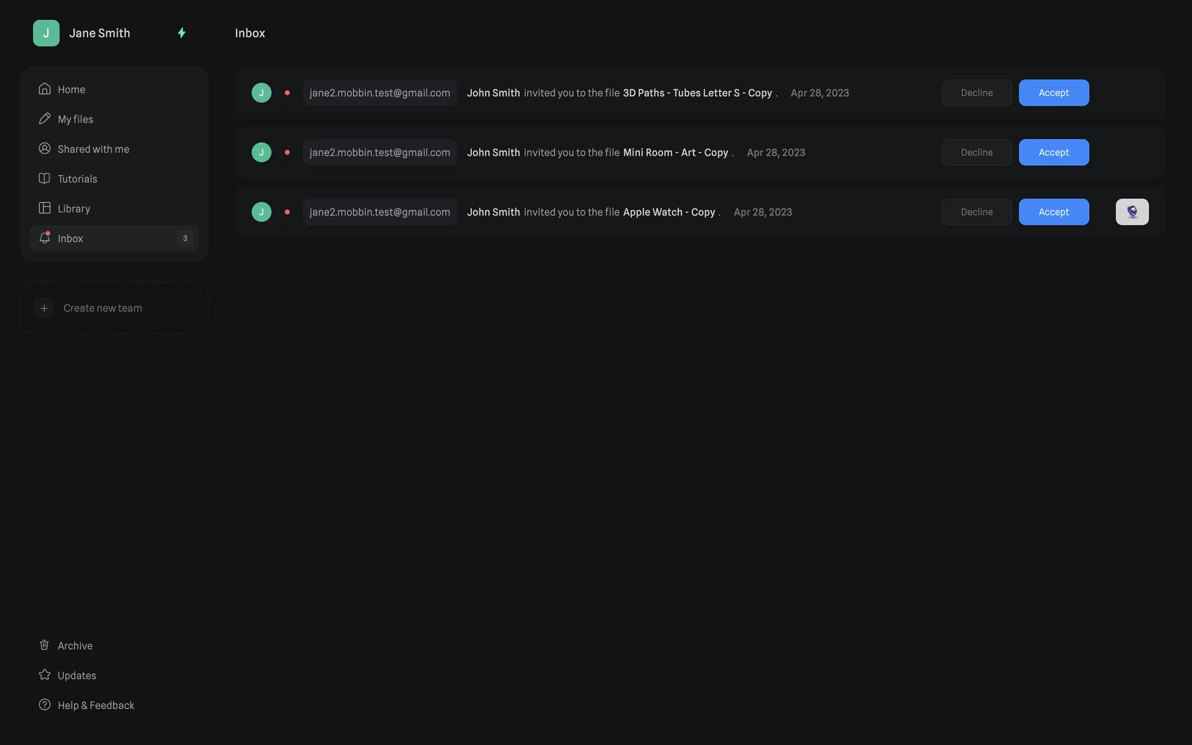This screenshot has width=1192, height=745.
Task: Click the Shared with me person icon
Action: click(44, 148)
